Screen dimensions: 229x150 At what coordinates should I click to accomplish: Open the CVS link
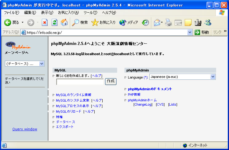click(160, 104)
